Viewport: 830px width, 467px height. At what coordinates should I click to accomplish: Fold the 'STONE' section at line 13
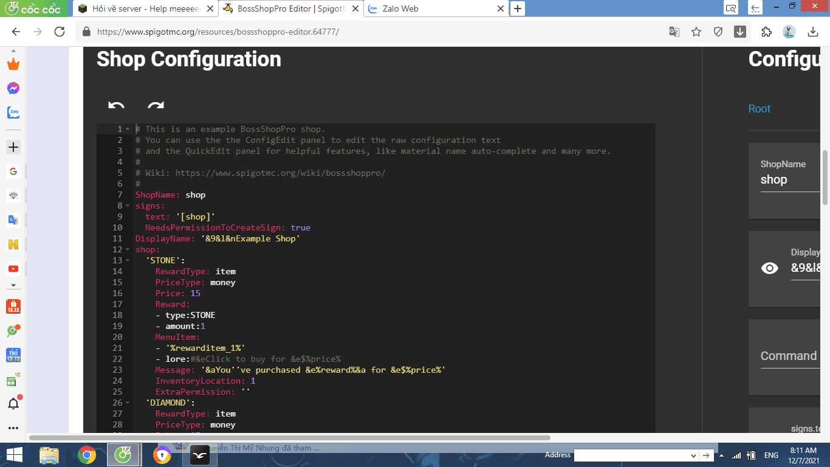click(128, 261)
